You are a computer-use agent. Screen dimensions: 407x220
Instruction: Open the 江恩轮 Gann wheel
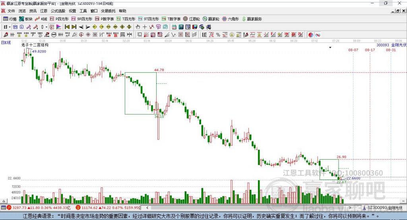(192, 19)
